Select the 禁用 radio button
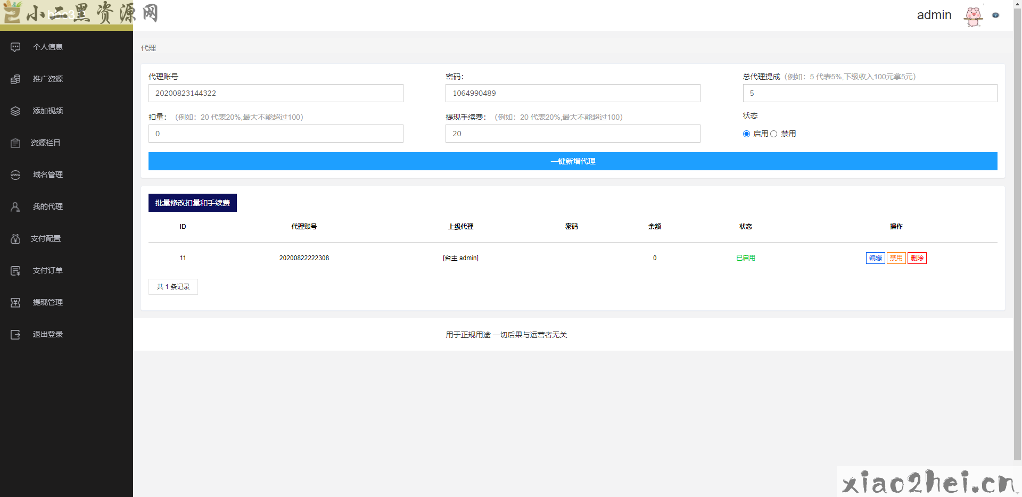This screenshot has width=1022, height=497. point(773,134)
